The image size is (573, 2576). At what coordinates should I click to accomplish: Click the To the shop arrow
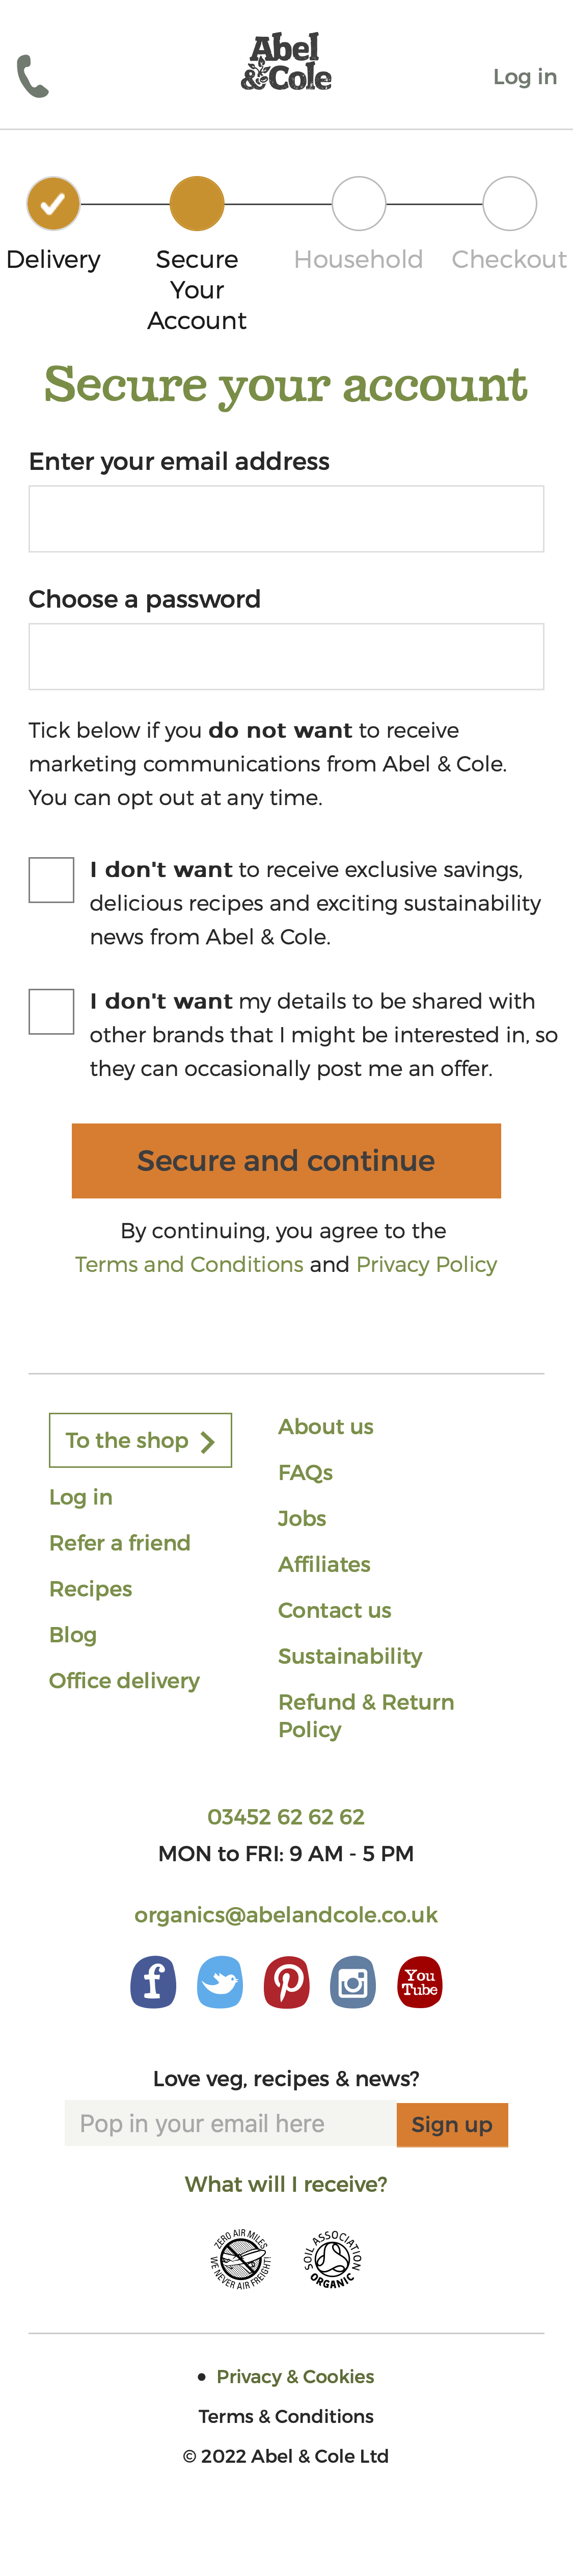point(208,1440)
